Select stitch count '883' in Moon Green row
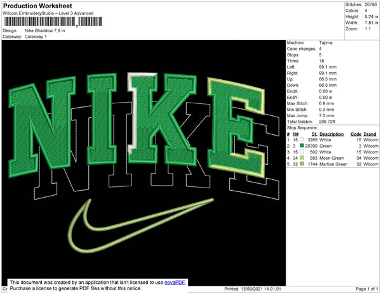The image size is (381, 294). [x=314, y=158]
